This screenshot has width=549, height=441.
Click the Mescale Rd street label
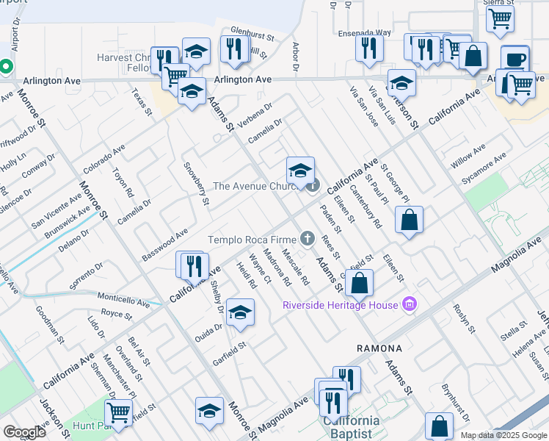point(296,267)
